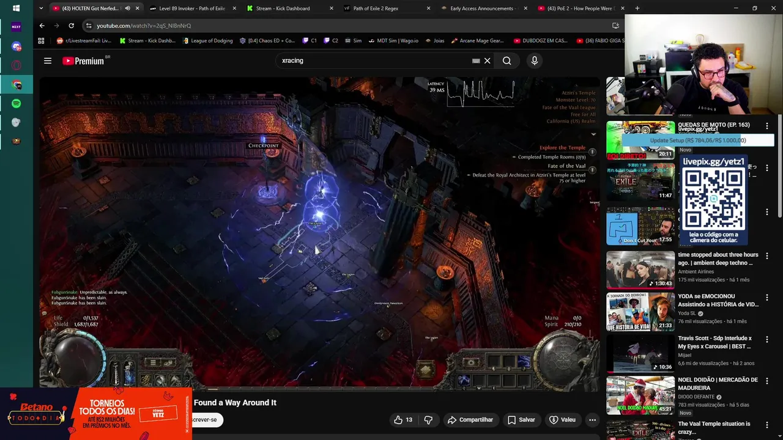Open League of Dodging bookmark

pyautogui.click(x=207, y=41)
